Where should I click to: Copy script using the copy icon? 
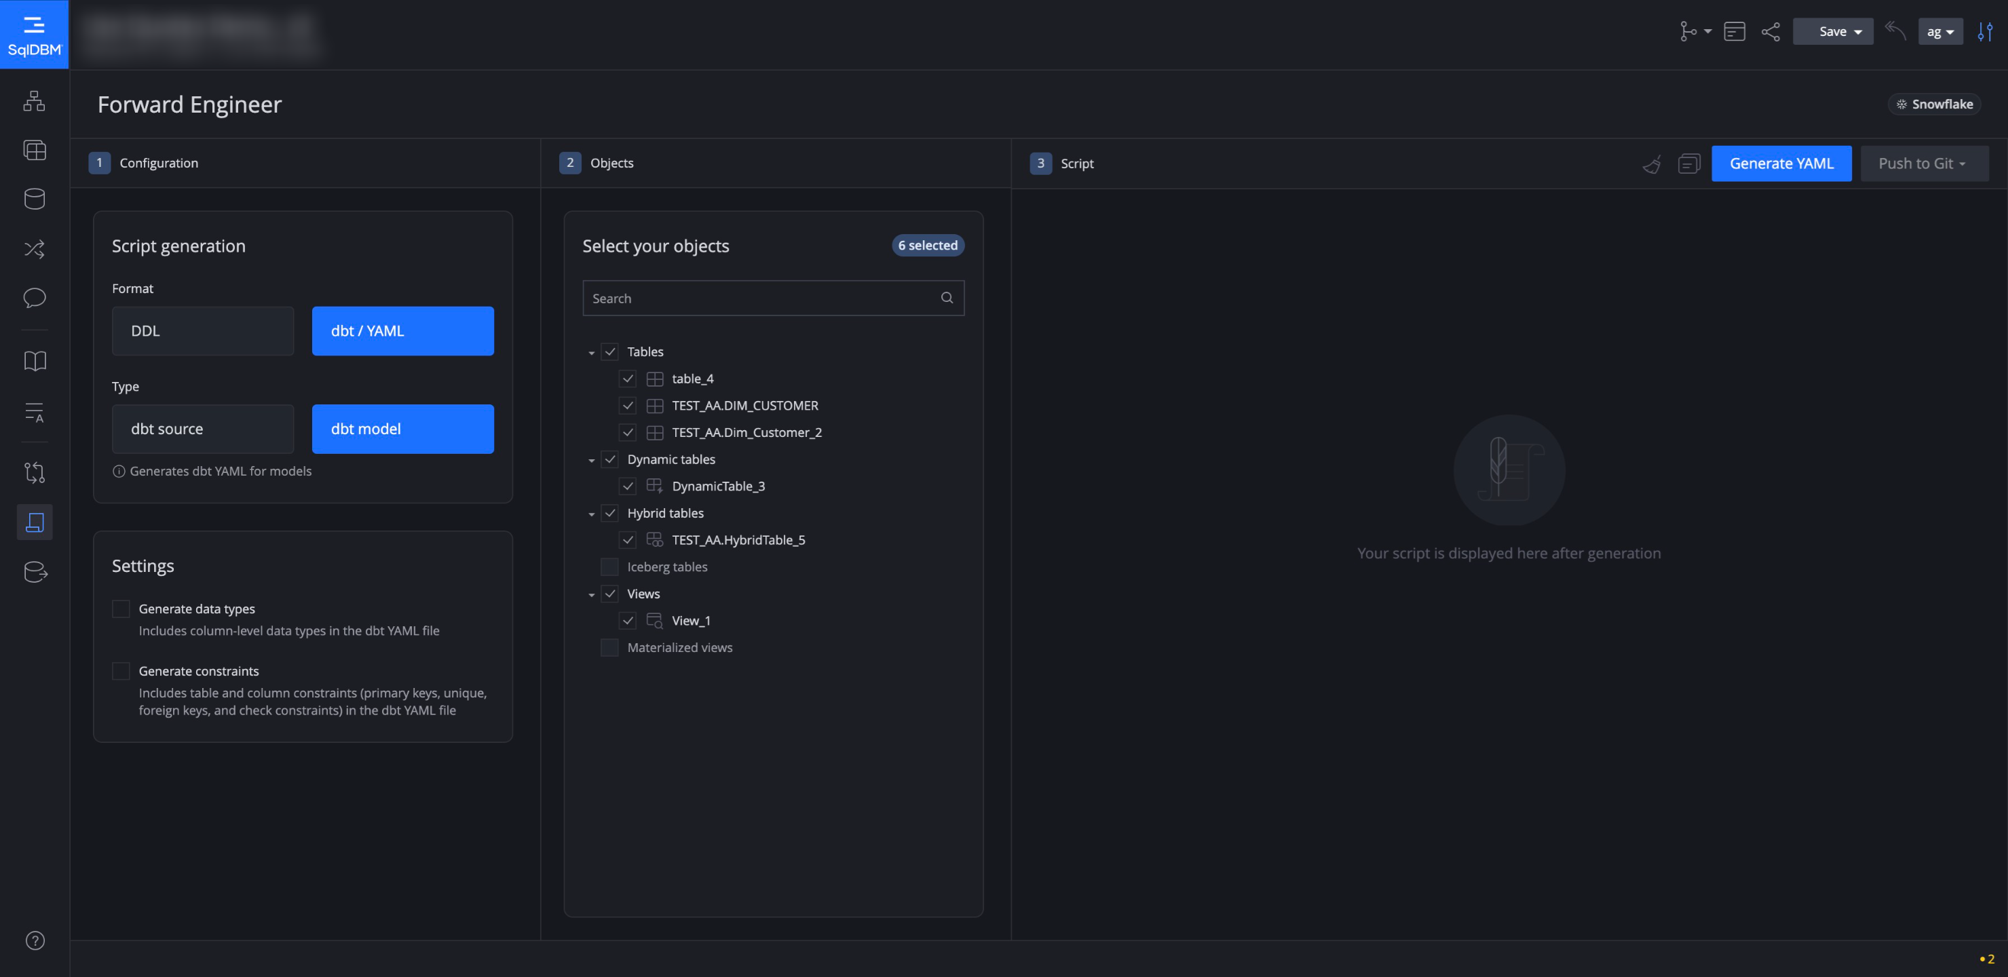click(x=1688, y=164)
